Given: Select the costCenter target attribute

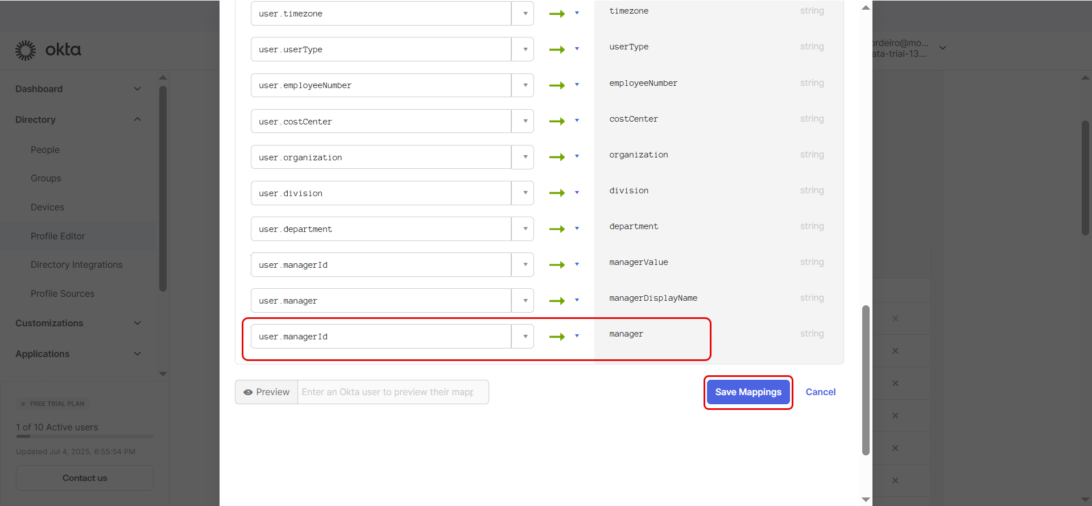Looking at the screenshot, I should coord(634,119).
